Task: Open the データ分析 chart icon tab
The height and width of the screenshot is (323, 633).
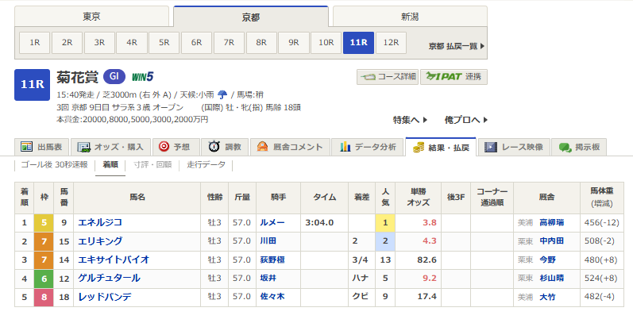Action: (345, 147)
